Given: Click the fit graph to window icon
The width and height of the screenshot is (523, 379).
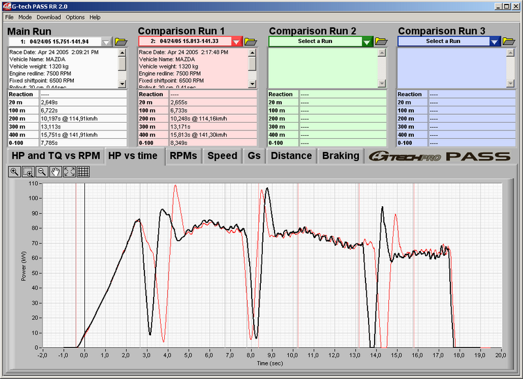Looking at the screenshot, I should pyautogui.click(x=69, y=172).
